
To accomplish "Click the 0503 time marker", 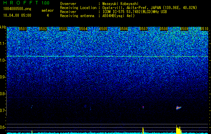I will [63, 29].
